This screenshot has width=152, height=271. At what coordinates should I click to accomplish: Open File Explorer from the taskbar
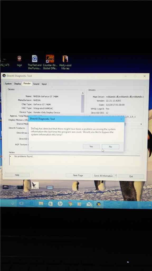[x=41, y=204]
